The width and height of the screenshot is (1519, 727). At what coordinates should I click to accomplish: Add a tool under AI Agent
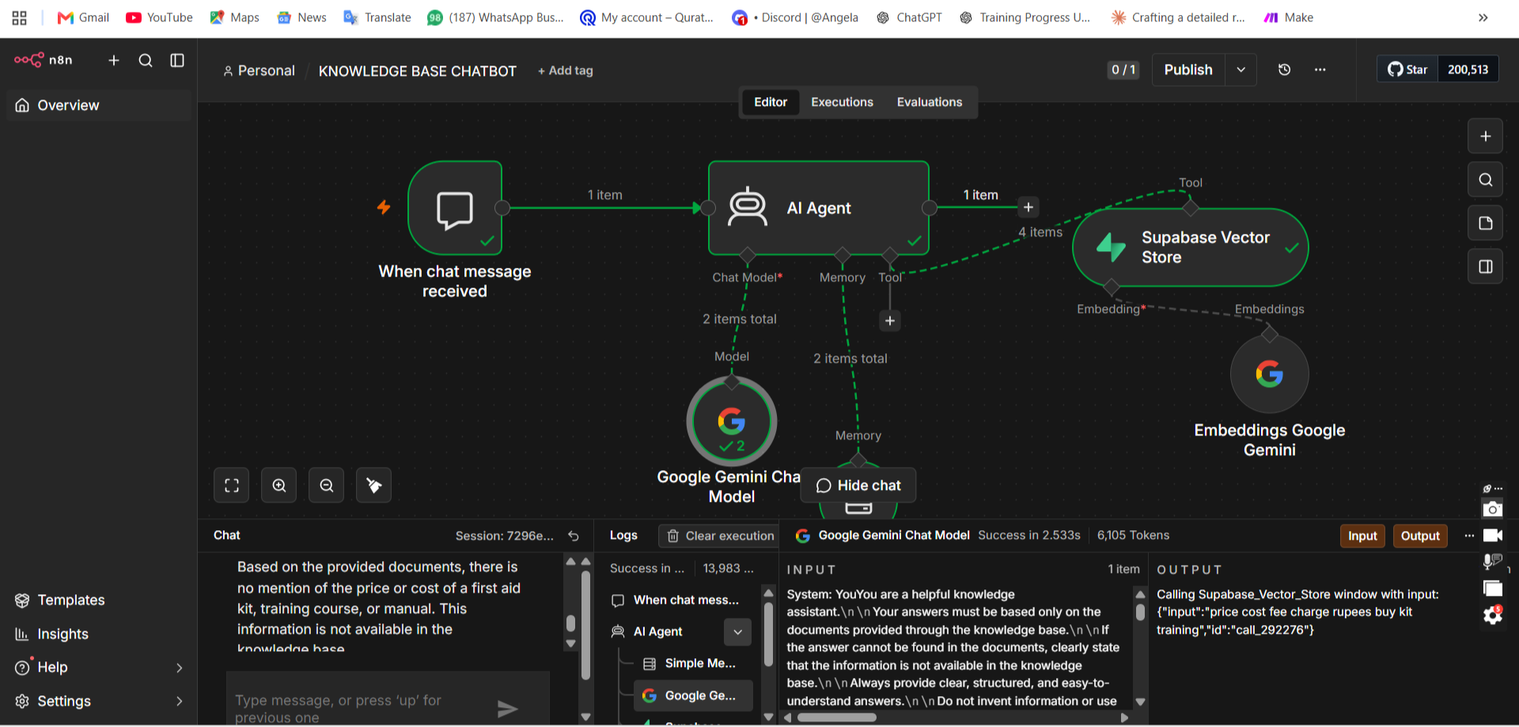pos(889,320)
